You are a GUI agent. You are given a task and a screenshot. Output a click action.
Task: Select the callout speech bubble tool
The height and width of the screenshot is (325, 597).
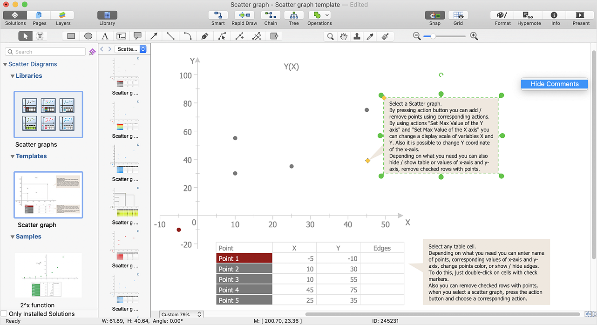coord(137,36)
